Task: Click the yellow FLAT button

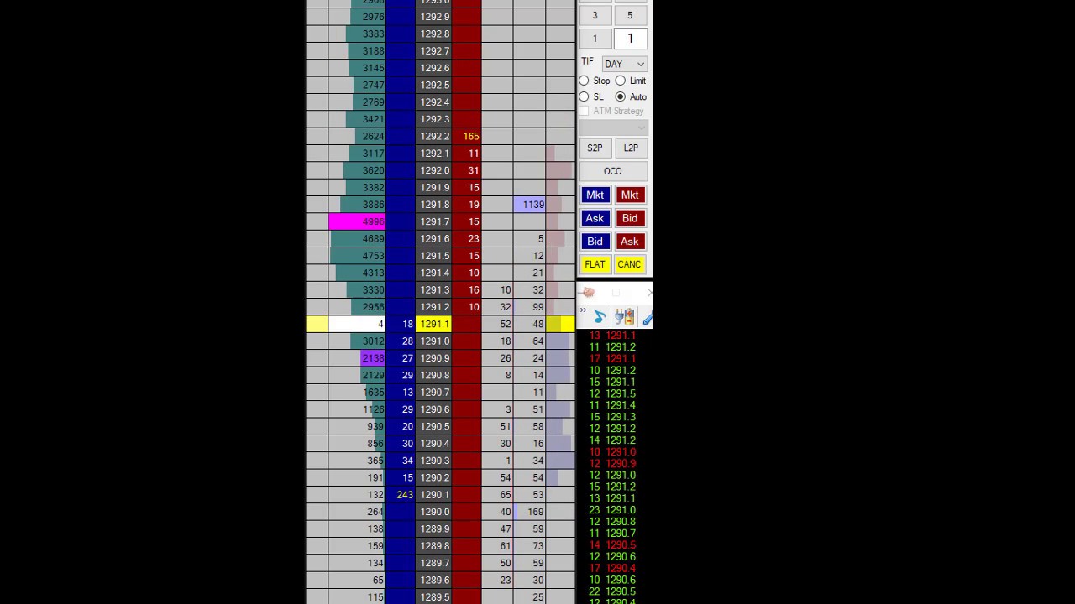Action: 595,264
